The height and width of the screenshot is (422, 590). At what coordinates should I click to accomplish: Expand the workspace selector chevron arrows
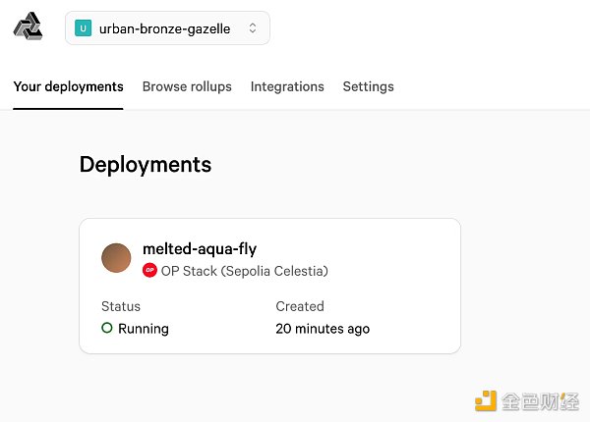pos(253,28)
